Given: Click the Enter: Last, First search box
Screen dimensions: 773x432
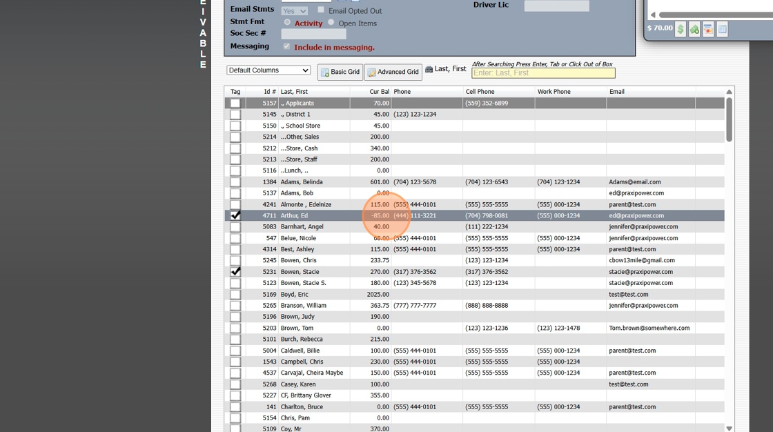Looking at the screenshot, I should point(543,73).
